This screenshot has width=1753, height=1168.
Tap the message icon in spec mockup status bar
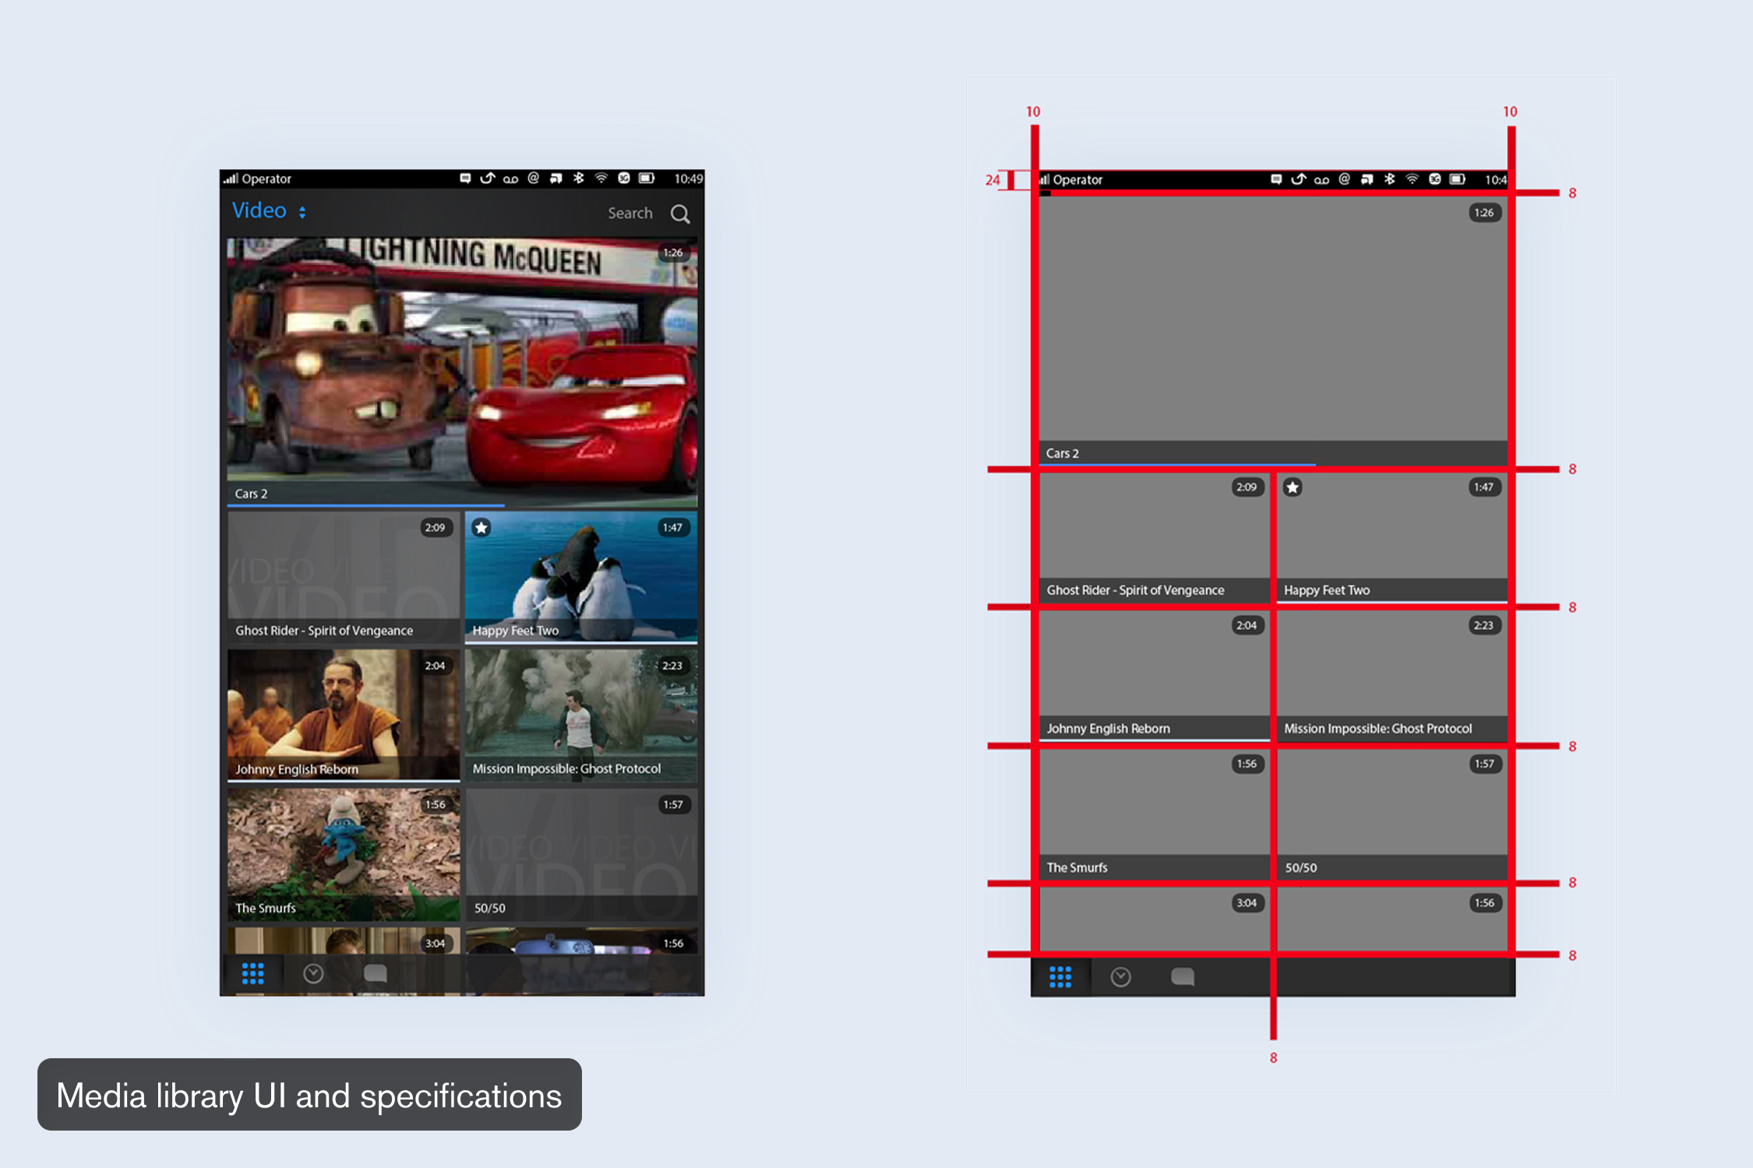(1276, 179)
